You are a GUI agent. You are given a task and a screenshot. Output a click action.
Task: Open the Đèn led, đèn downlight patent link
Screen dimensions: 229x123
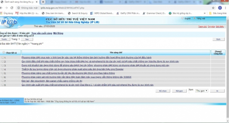(x=52, y=81)
